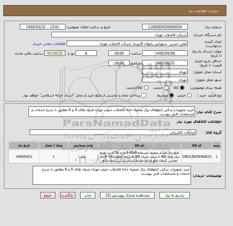Click the request creator field علی حسن سهرابی

click(127, 44)
